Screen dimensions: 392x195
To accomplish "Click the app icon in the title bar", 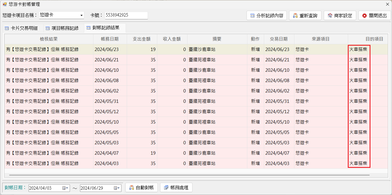I will [5, 4].
